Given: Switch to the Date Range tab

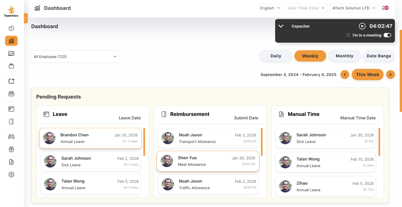Looking at the screenshot, I should pos(379,56).
